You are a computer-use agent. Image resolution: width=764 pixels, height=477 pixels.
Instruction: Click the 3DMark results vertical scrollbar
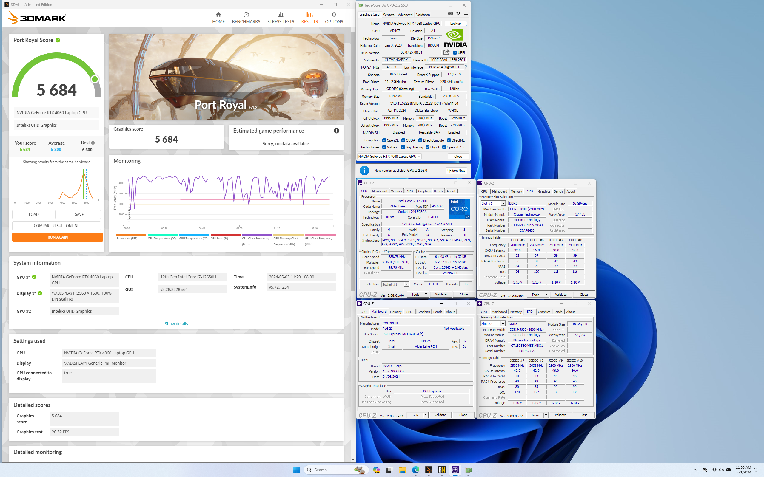point(353,161)
